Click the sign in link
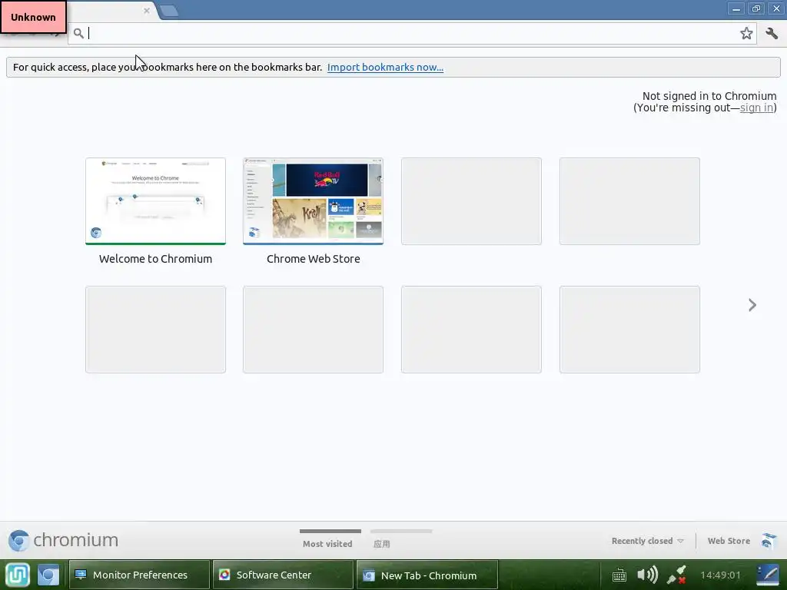 (x=756, y=108)
